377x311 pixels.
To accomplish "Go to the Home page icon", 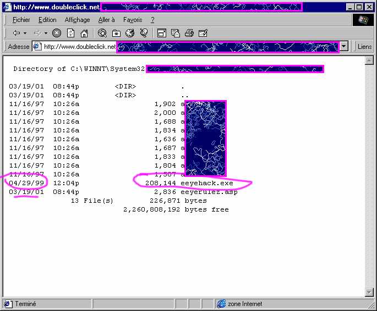I will pyautogui.click(x=84, y=33).
